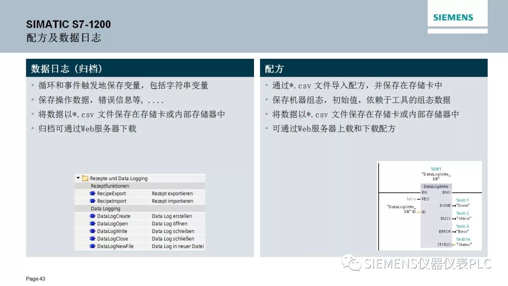Screen dimensions: 508x286
Task: Select the DataLogClose instruction name
Action: (x=112, y=238)
